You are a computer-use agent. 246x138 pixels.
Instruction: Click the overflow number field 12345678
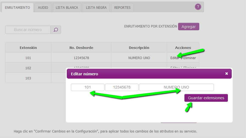click(122, 87)
